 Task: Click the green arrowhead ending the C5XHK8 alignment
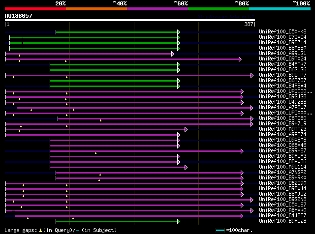coord(179,32)
